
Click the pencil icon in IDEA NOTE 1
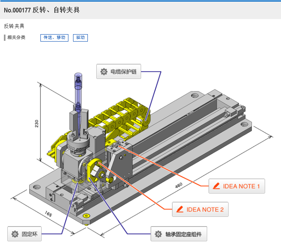[x=216, y=186]
